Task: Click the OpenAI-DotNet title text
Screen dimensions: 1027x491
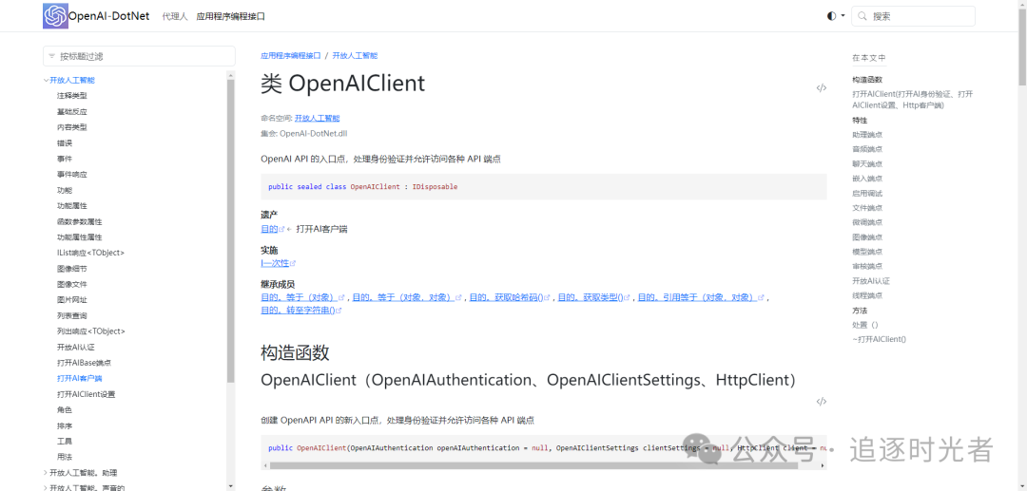Action: pos(108,16)
